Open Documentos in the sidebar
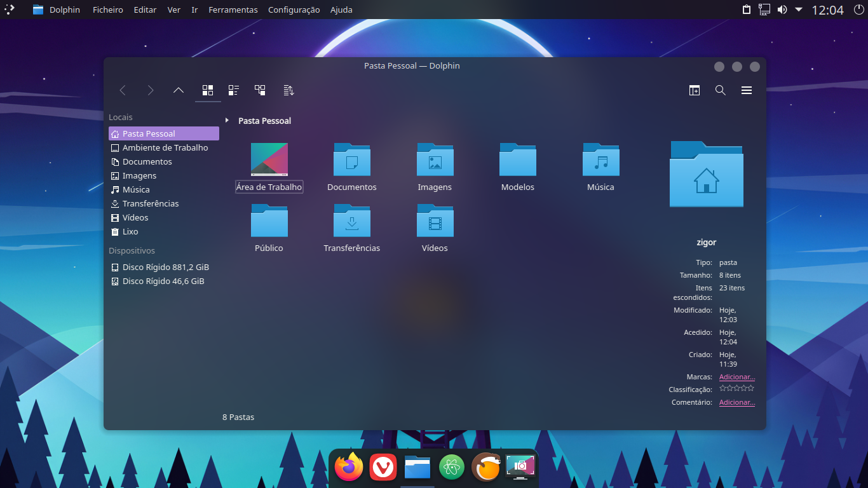868x488 pixels. [164, 161]
